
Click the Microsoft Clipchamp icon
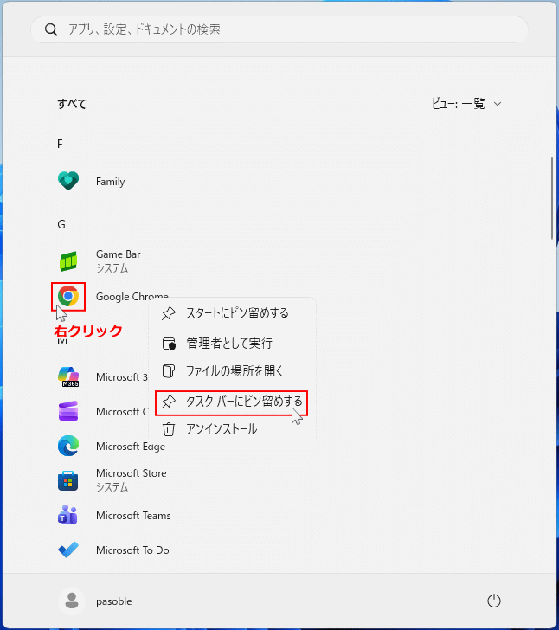[x=68, y=411]
